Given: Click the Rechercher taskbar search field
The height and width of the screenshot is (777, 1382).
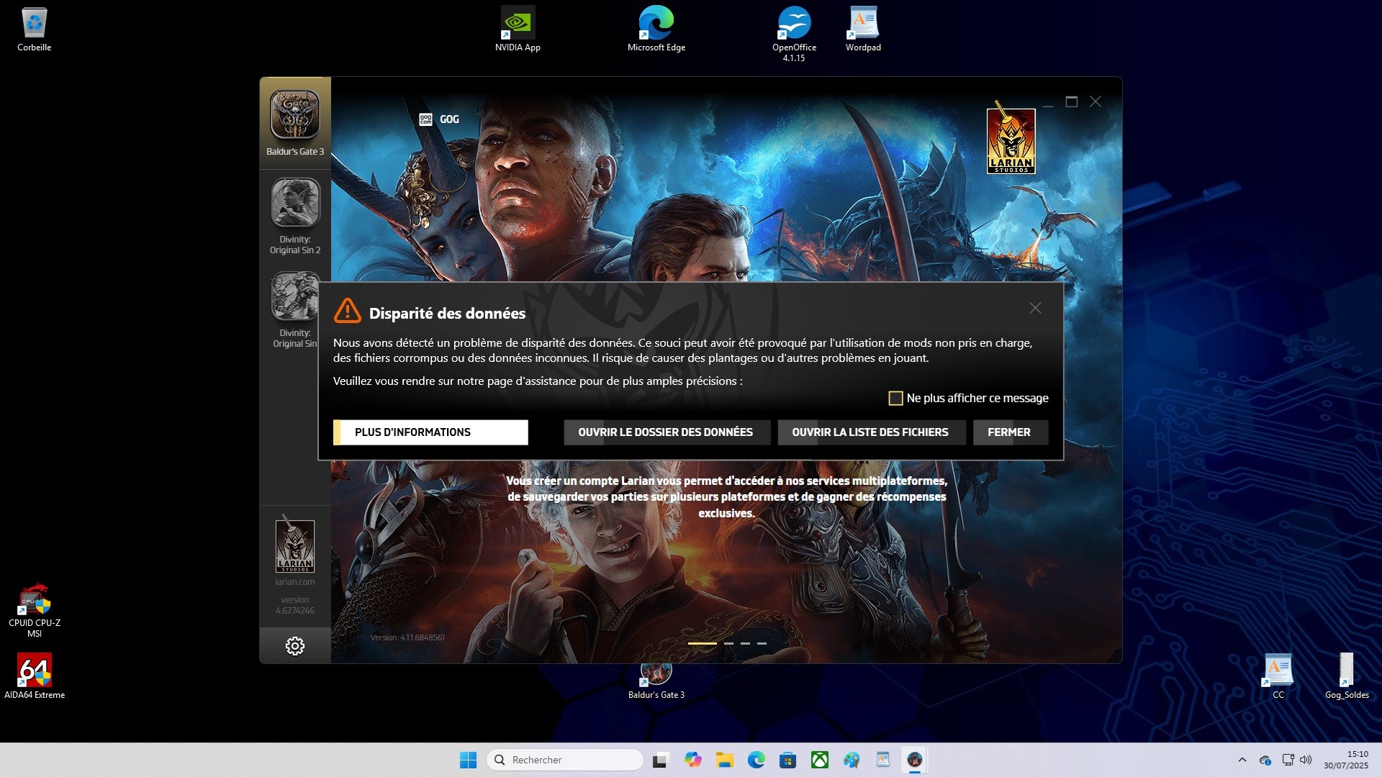Looking at the screenshot, I should click(565, 760).
